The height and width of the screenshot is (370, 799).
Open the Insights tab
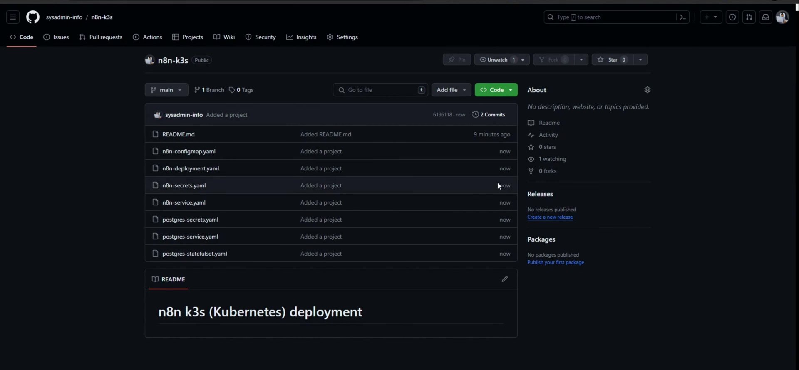301,37
